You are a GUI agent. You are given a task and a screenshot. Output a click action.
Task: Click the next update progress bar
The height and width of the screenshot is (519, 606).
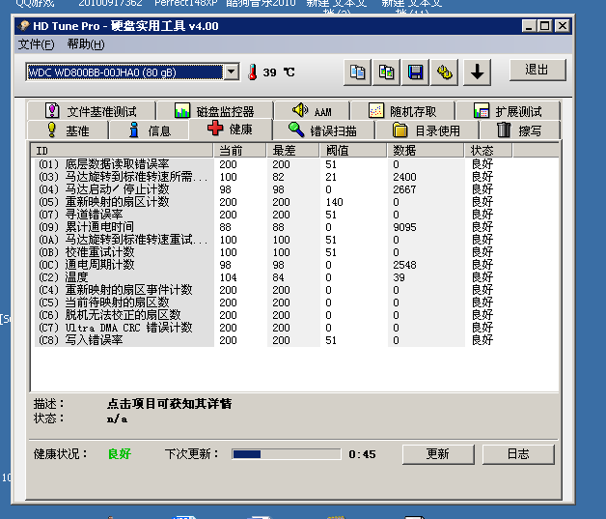287,454
